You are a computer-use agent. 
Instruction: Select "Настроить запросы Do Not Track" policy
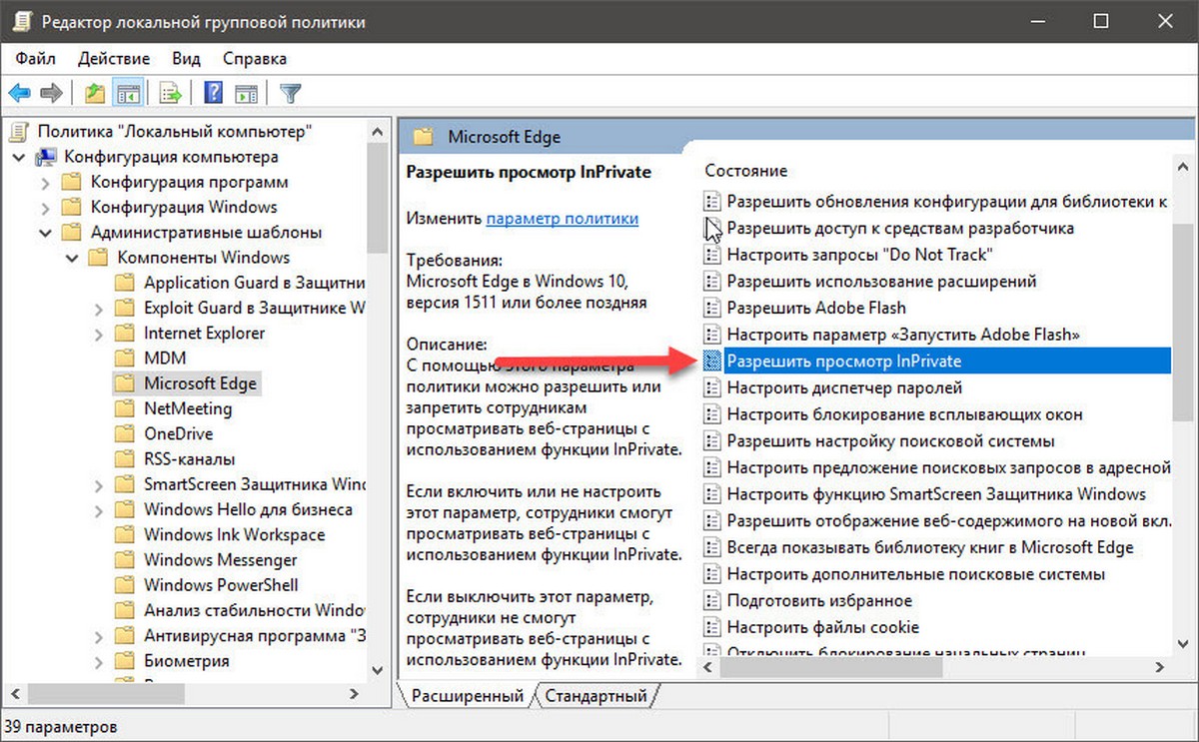(860, 255)
